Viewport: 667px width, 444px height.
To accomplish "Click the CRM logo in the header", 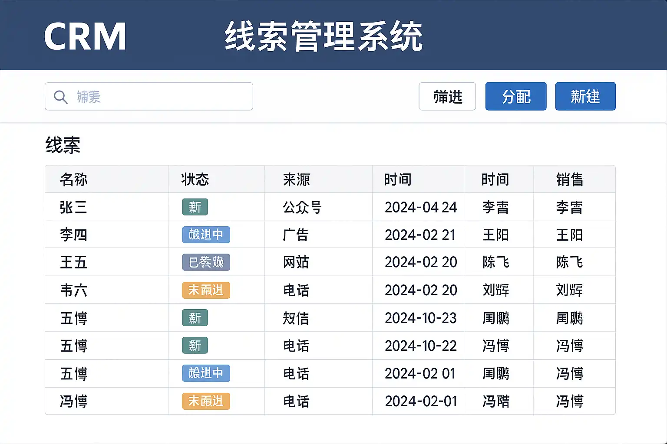I will (85, 36).
